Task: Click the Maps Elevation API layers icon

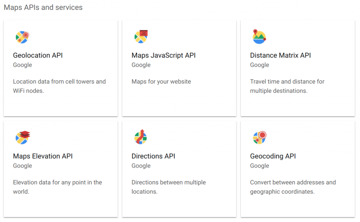Action: point(22,137)
